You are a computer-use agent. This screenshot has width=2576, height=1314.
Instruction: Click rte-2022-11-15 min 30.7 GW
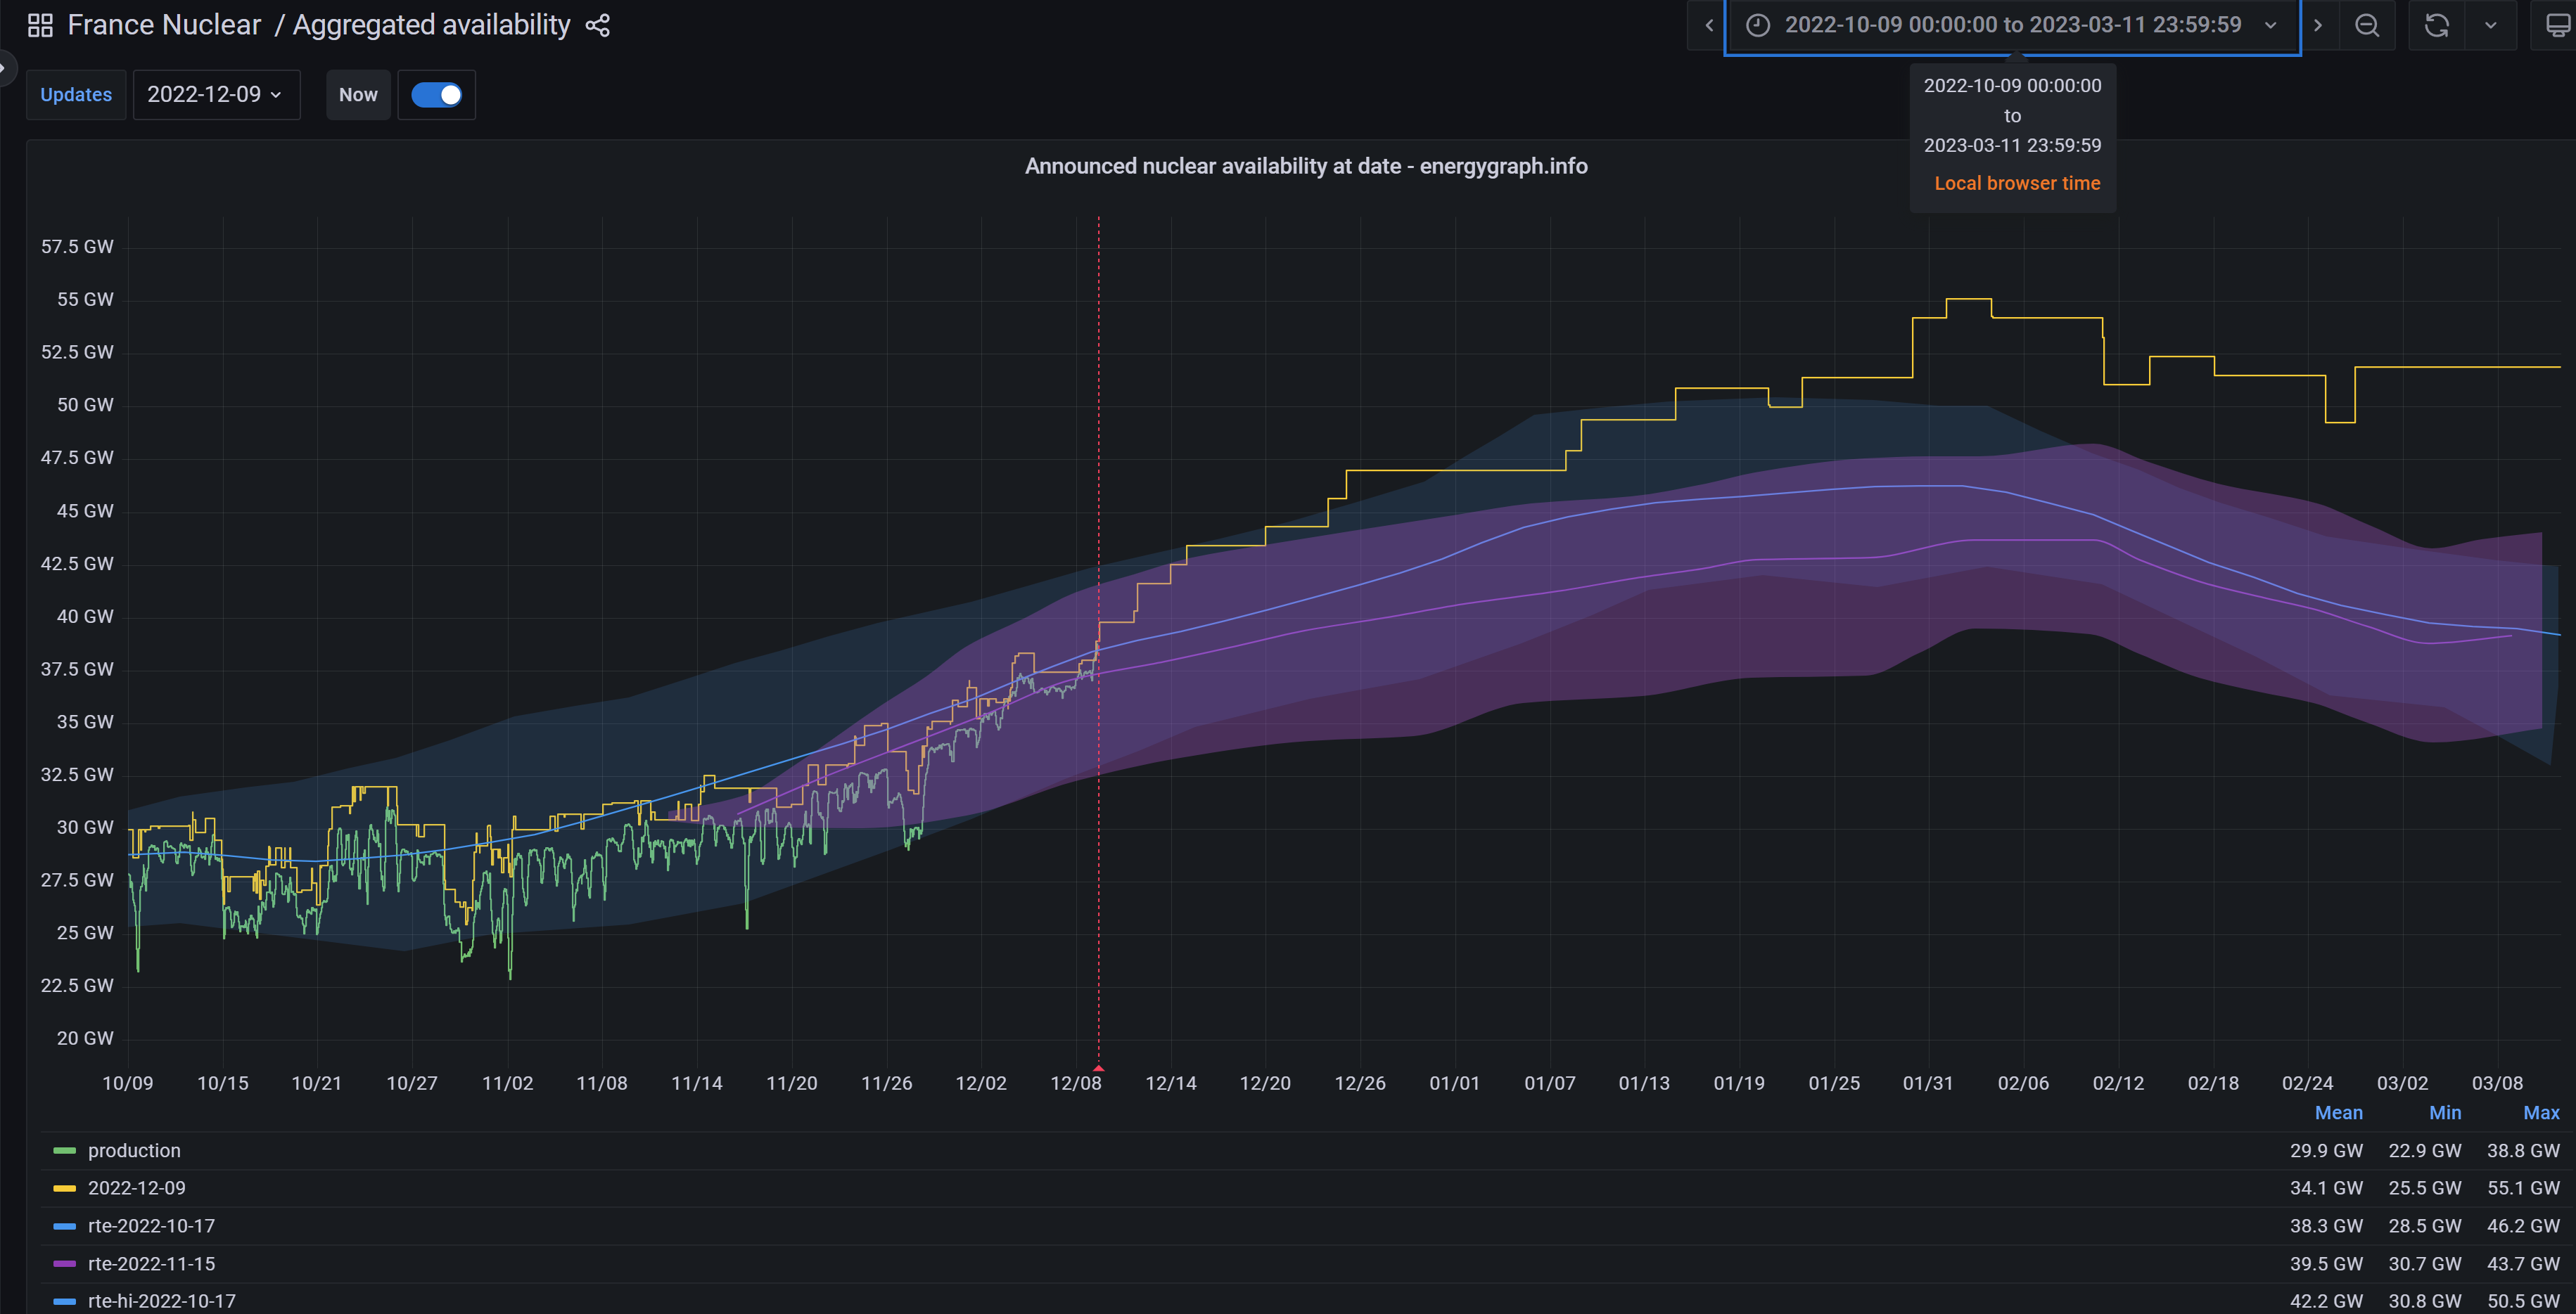click(2425, 1264)
